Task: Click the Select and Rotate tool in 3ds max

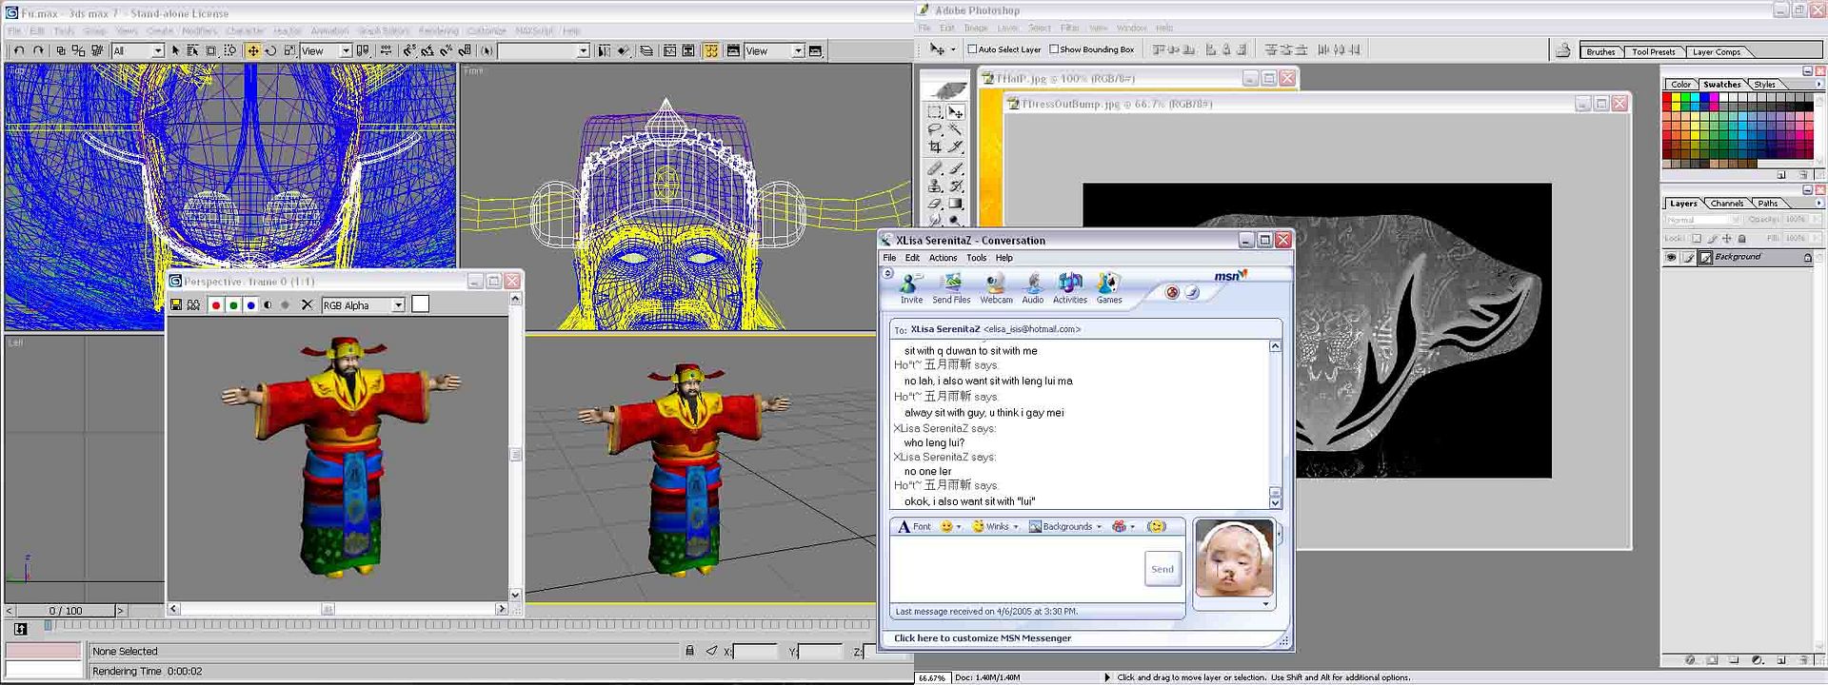Action: (x=270, y=50)
